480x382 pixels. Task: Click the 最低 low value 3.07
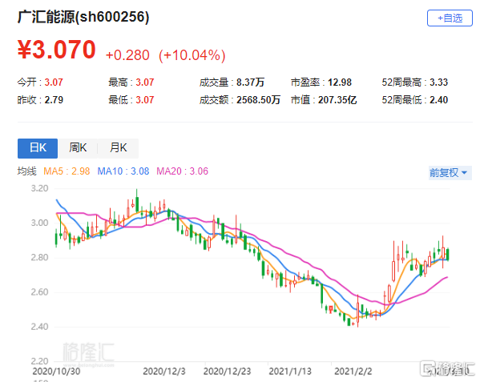pyautogui.click(x=145, y=100)
